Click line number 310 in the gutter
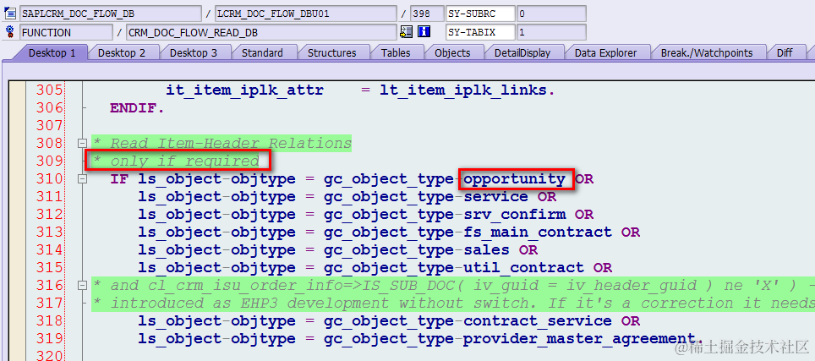 [x=50, y=179]
